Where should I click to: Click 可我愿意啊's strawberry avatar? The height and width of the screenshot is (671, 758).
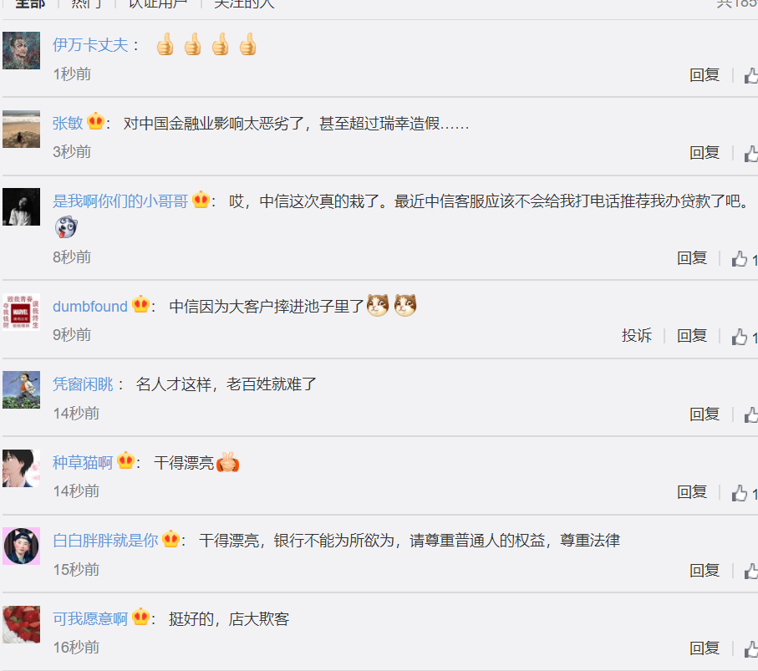click(x=21, y=624)
